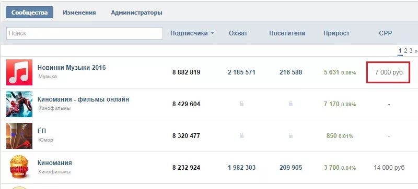
Task: Open the Новинки Музыки 2016 music note avatar
Action: point(19,72)
